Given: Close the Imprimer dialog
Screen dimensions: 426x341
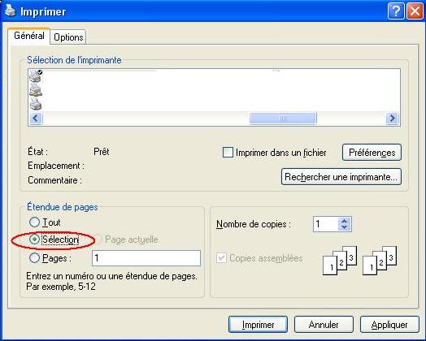Looking at the screenshot, I should [415, 11].
